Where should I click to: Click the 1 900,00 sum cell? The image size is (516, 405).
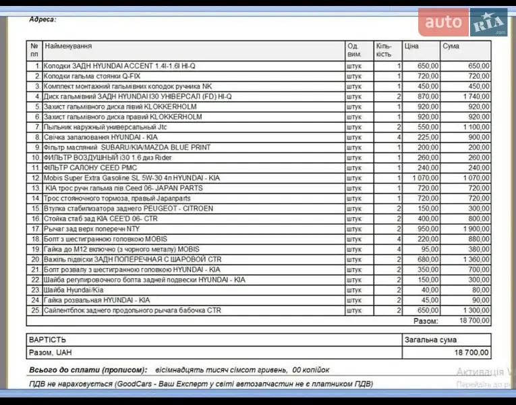click(x=476, y=229)
